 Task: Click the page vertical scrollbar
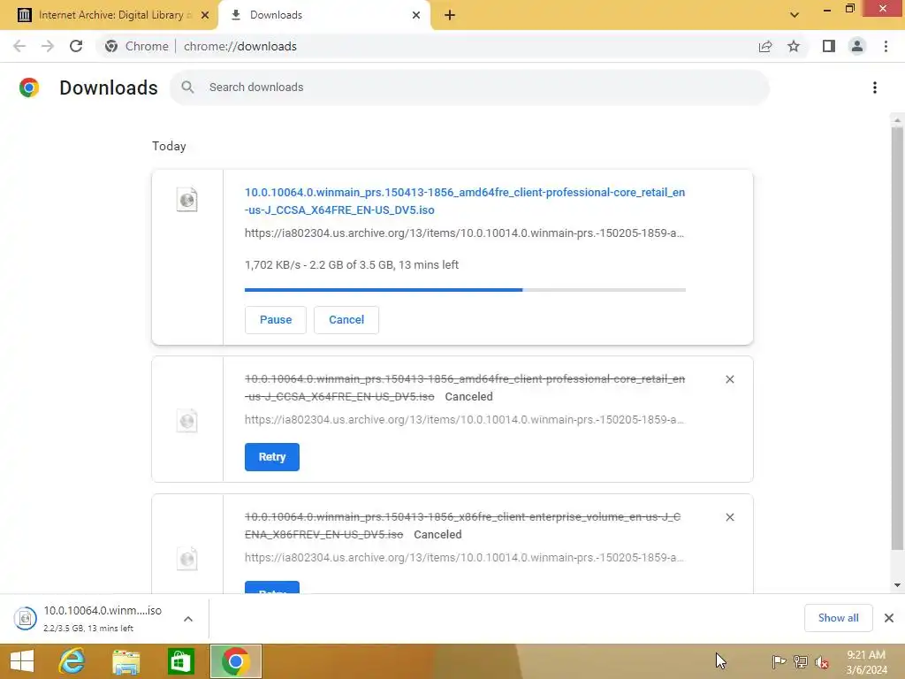pos(897,338)
